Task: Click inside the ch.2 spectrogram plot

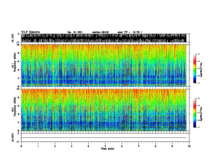Action: click(104, 110)
